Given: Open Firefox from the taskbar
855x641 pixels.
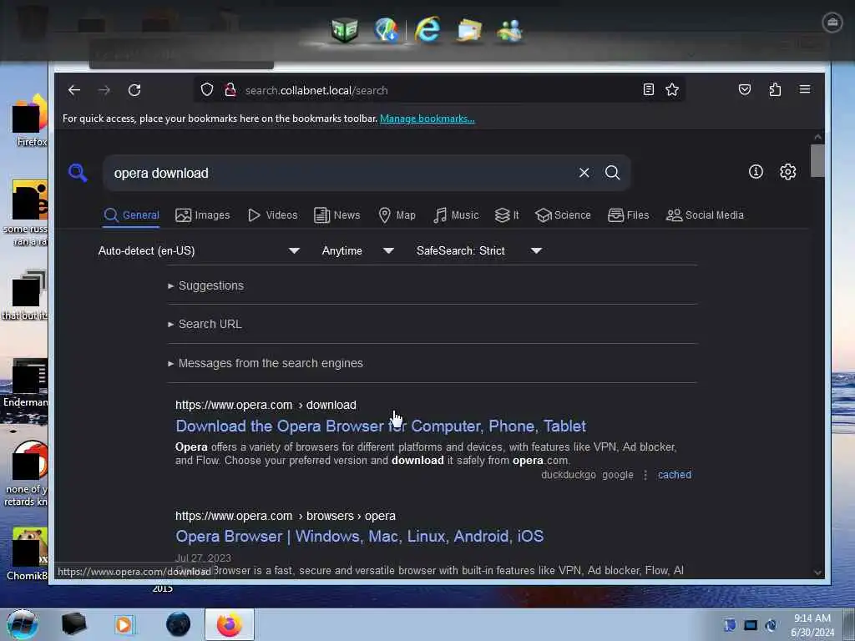Looking at the screenshot, I should click(230, 624).
